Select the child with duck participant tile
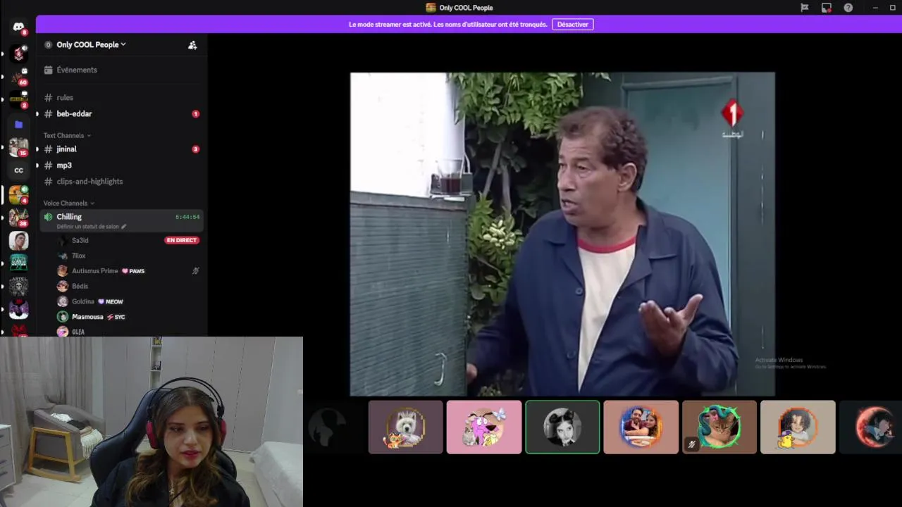 (798, 427)
